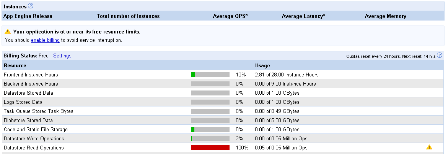Click the Billing Status: Free label
Viewport: 448px width, 154px height.
(26, 56)
